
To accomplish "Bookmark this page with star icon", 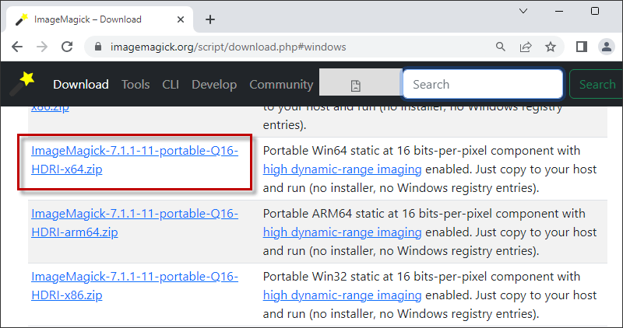I will click(x=551, y=47).
